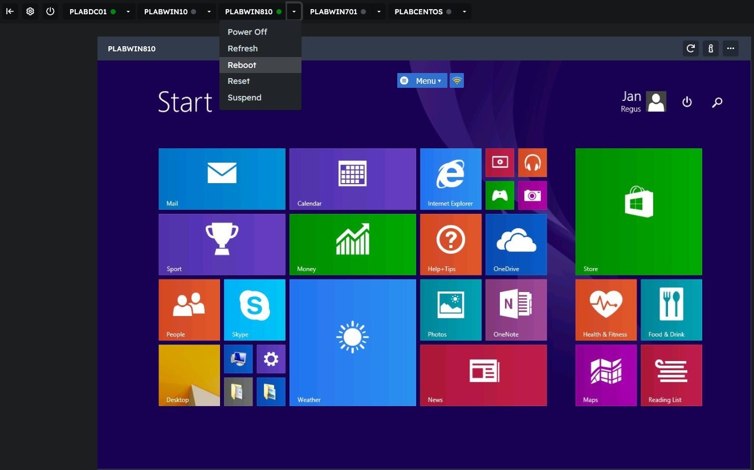Open the Help+Tips tile
The image size is (754, 470).
[451, 245]
